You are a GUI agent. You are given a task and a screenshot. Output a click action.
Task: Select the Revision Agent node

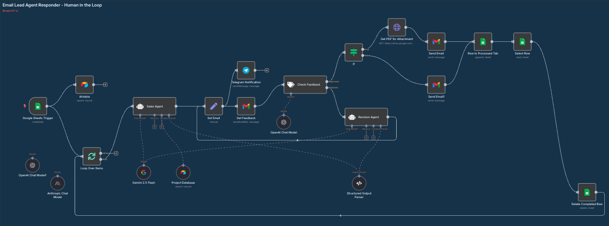click(366, 117)
